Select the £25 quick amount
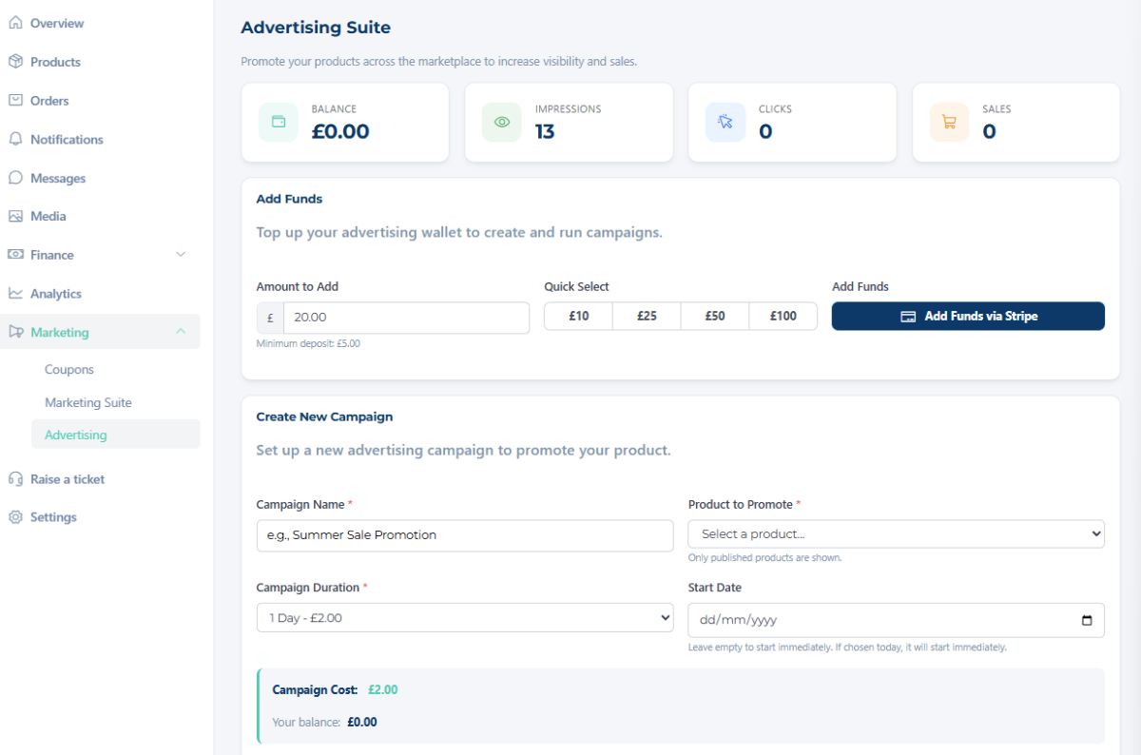The image size is (1141, 755). (647, 317)
